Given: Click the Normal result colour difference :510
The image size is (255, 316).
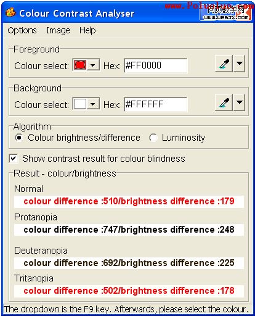Looking at the screenshot, I should point(129,201).
